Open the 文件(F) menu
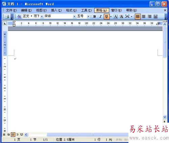169x143 pixels. (x=11, y=11)
